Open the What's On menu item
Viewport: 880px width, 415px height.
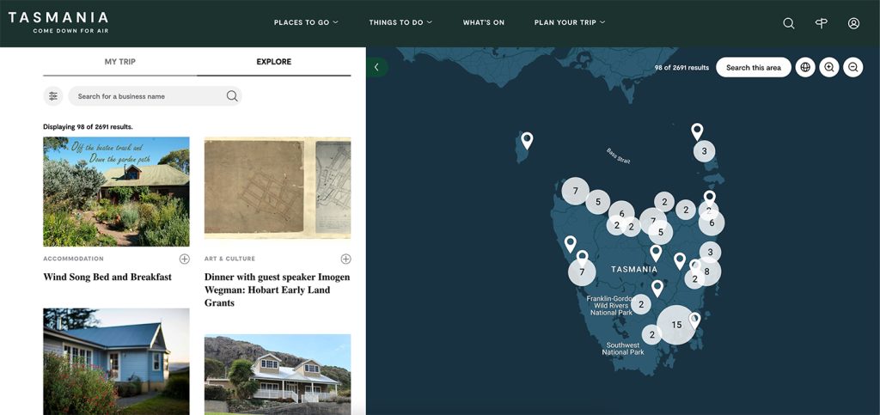pyautogui.click(x=483, y=22)
